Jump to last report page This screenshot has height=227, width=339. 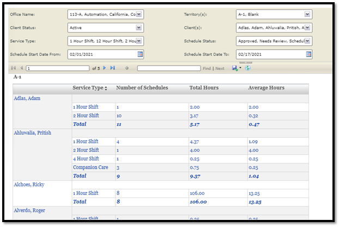(113, 68)
